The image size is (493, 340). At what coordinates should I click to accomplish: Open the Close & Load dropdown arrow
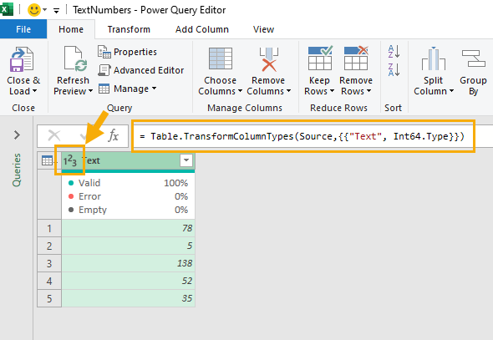pos(34,91)
